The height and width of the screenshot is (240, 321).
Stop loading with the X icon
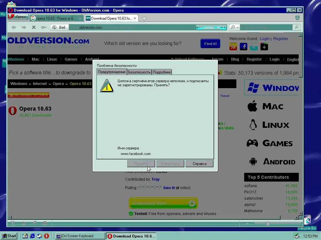34,27
